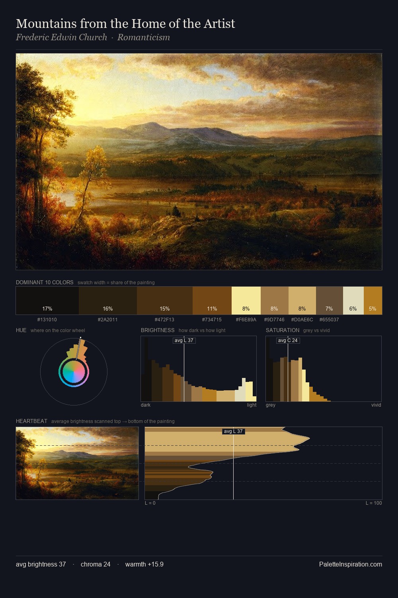Click the 17% near-black #131010 swatch

(x=47, y=301)
